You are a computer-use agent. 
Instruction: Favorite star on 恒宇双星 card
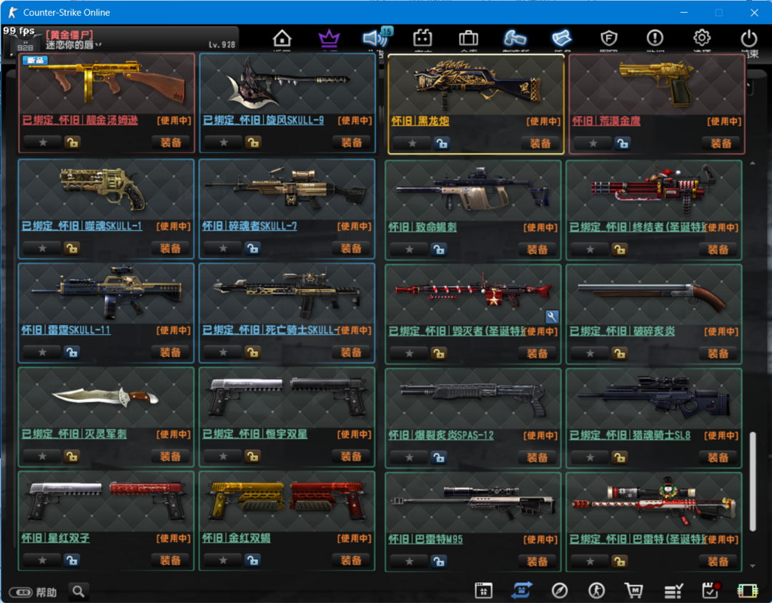point(223,456)
